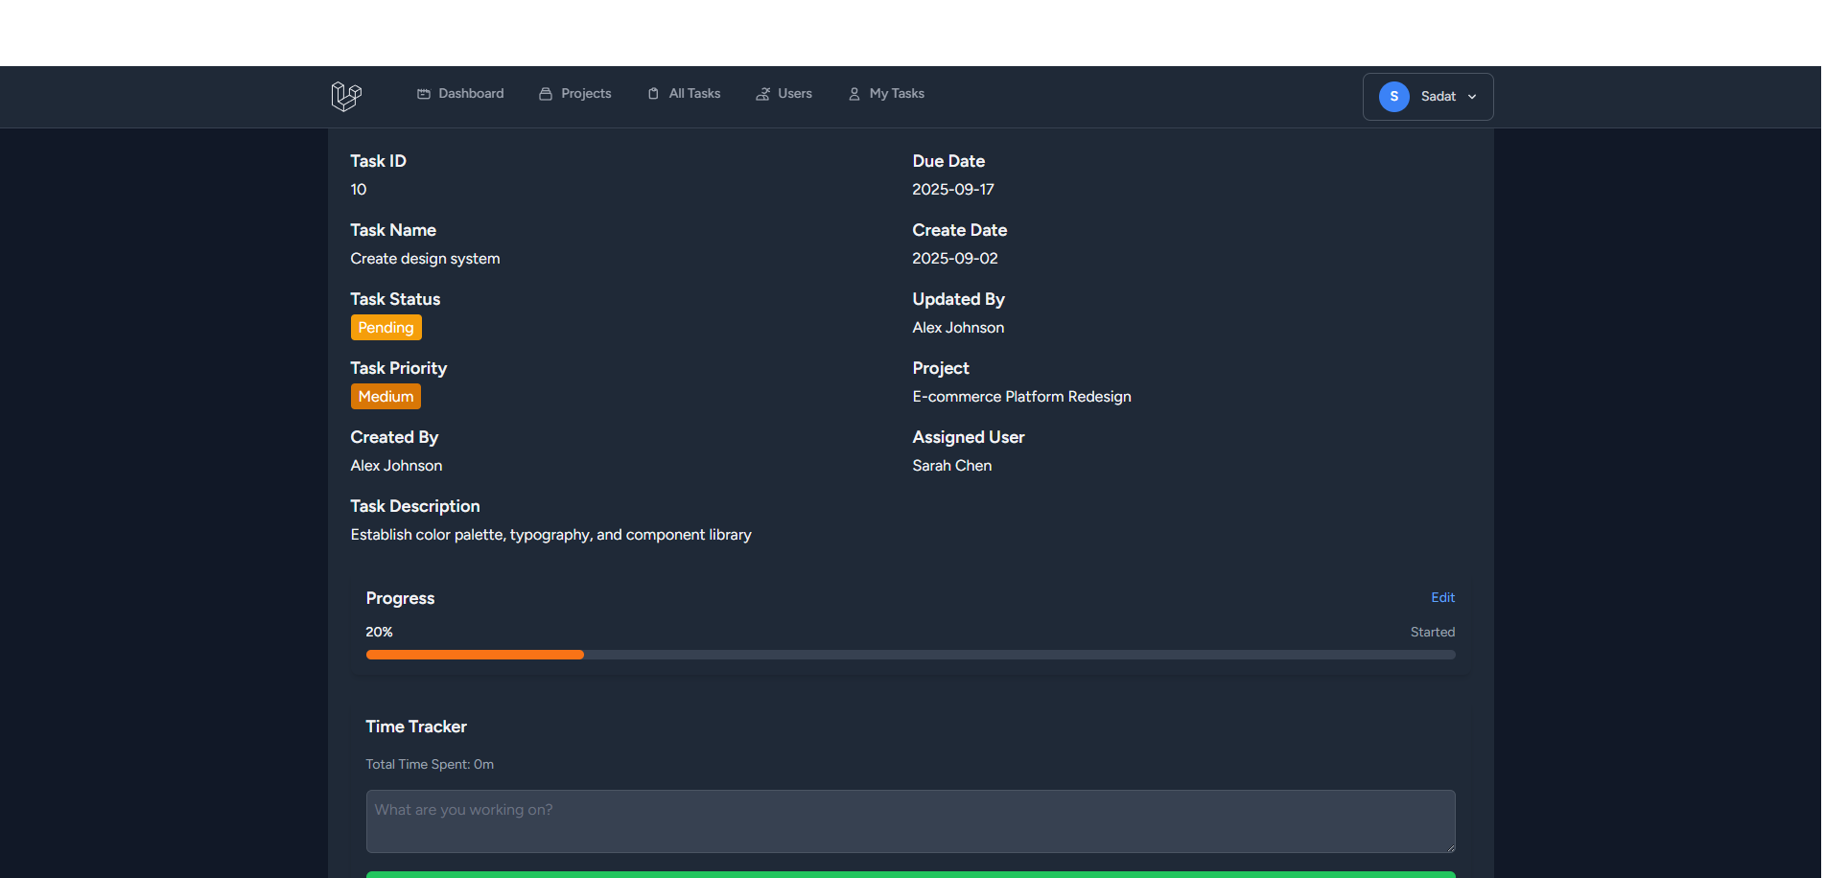Click the textarea resize handle corner

tap(1450, 847)
